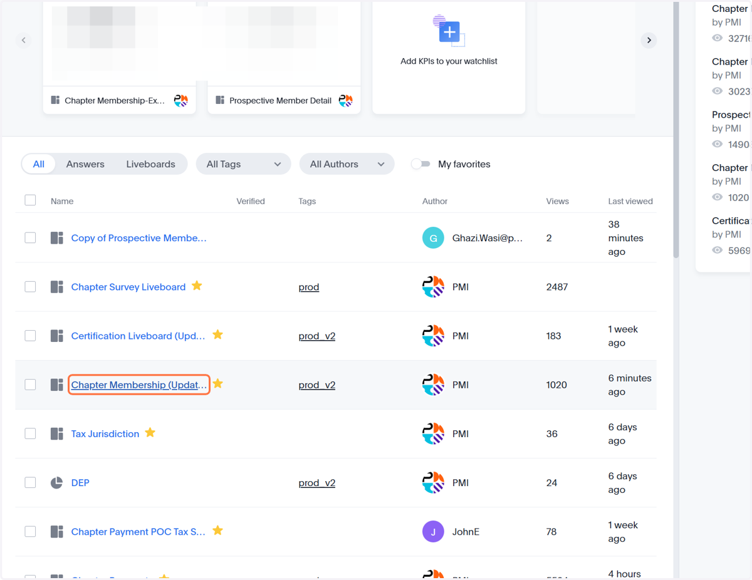Tick the checkbox for Tax Jurisdiction row
752x580 pixels.
click(x=30, y=433)
